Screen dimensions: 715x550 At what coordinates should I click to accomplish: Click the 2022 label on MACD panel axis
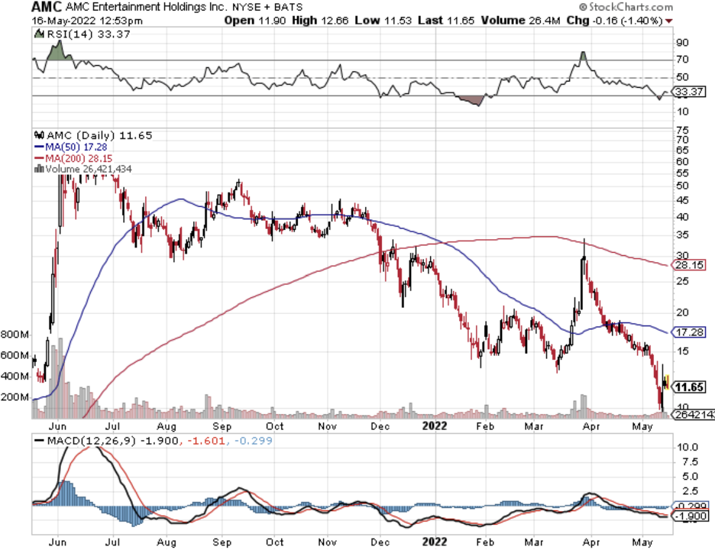435,542
